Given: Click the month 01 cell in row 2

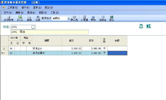Looking at the screenshot, I should (x=11, y=53).
